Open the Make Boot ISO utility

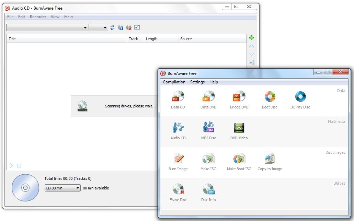point(239,162)
